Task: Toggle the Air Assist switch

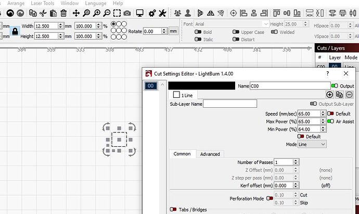Action: 330,121
